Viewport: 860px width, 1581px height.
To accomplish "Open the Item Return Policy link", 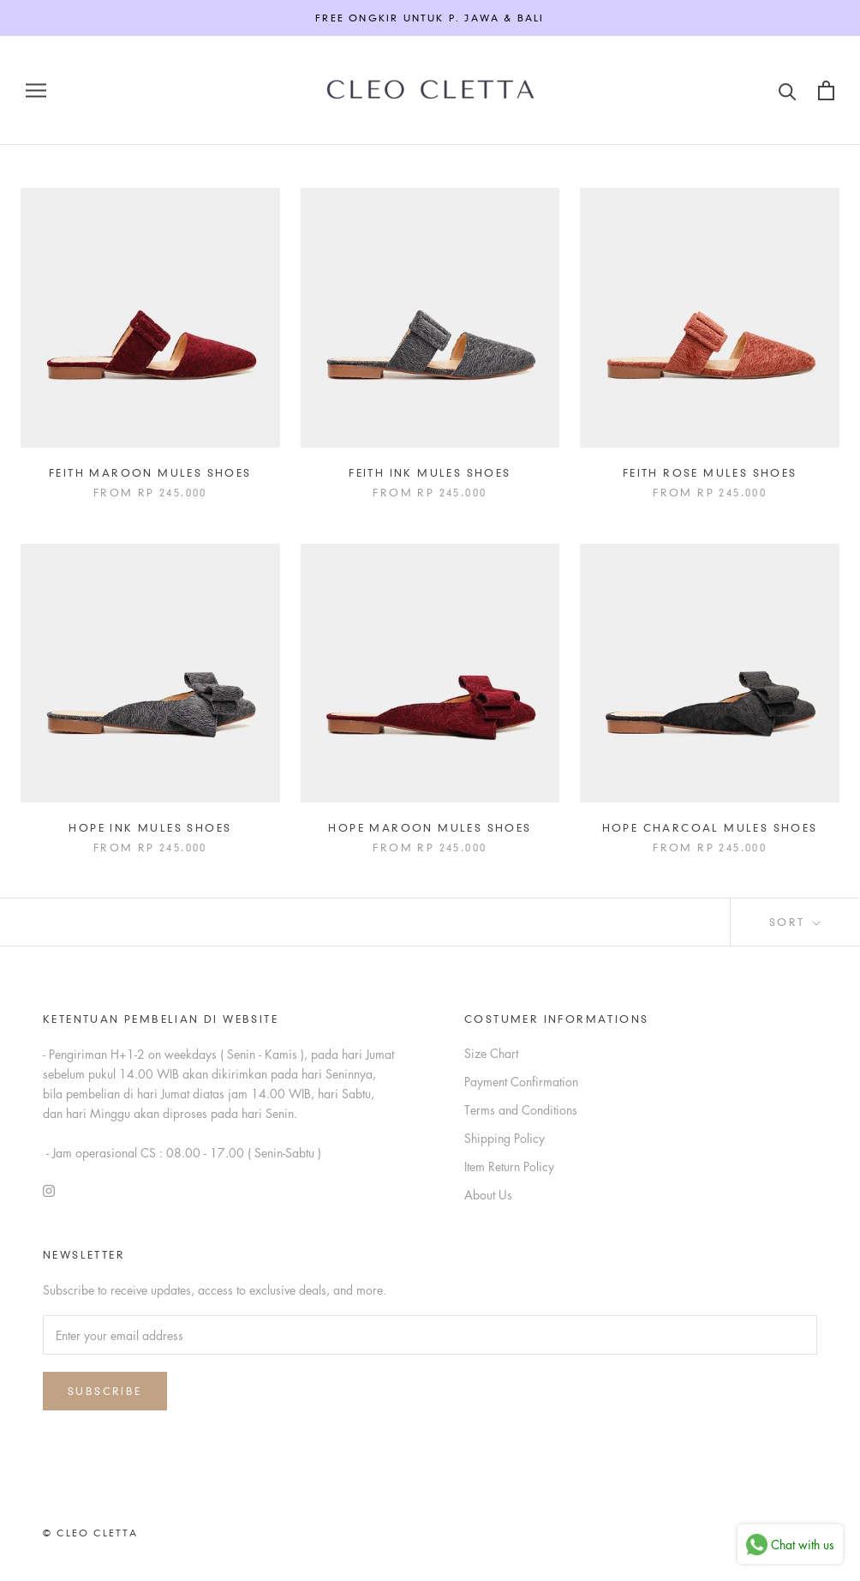I will 509,1167.
